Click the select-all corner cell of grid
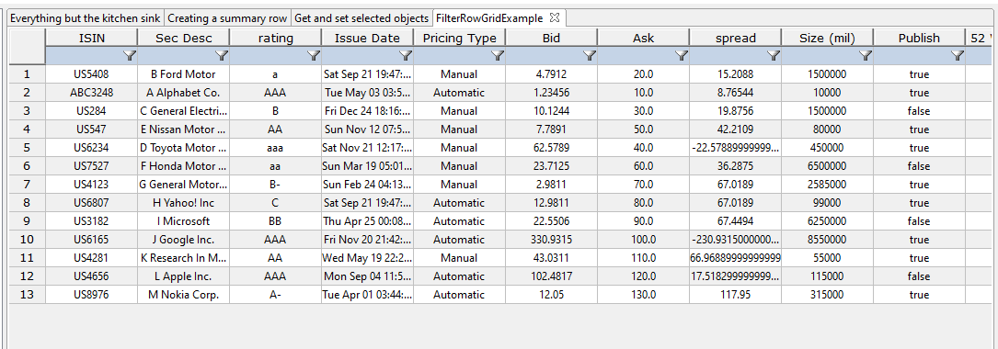The width and height of the screenshot is (998, 349). pos(26,47)
